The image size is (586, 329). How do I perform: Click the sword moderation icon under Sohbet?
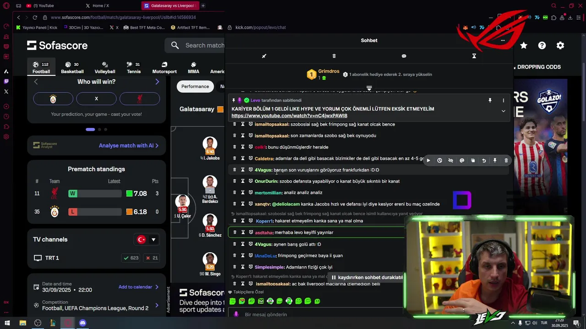264,56
